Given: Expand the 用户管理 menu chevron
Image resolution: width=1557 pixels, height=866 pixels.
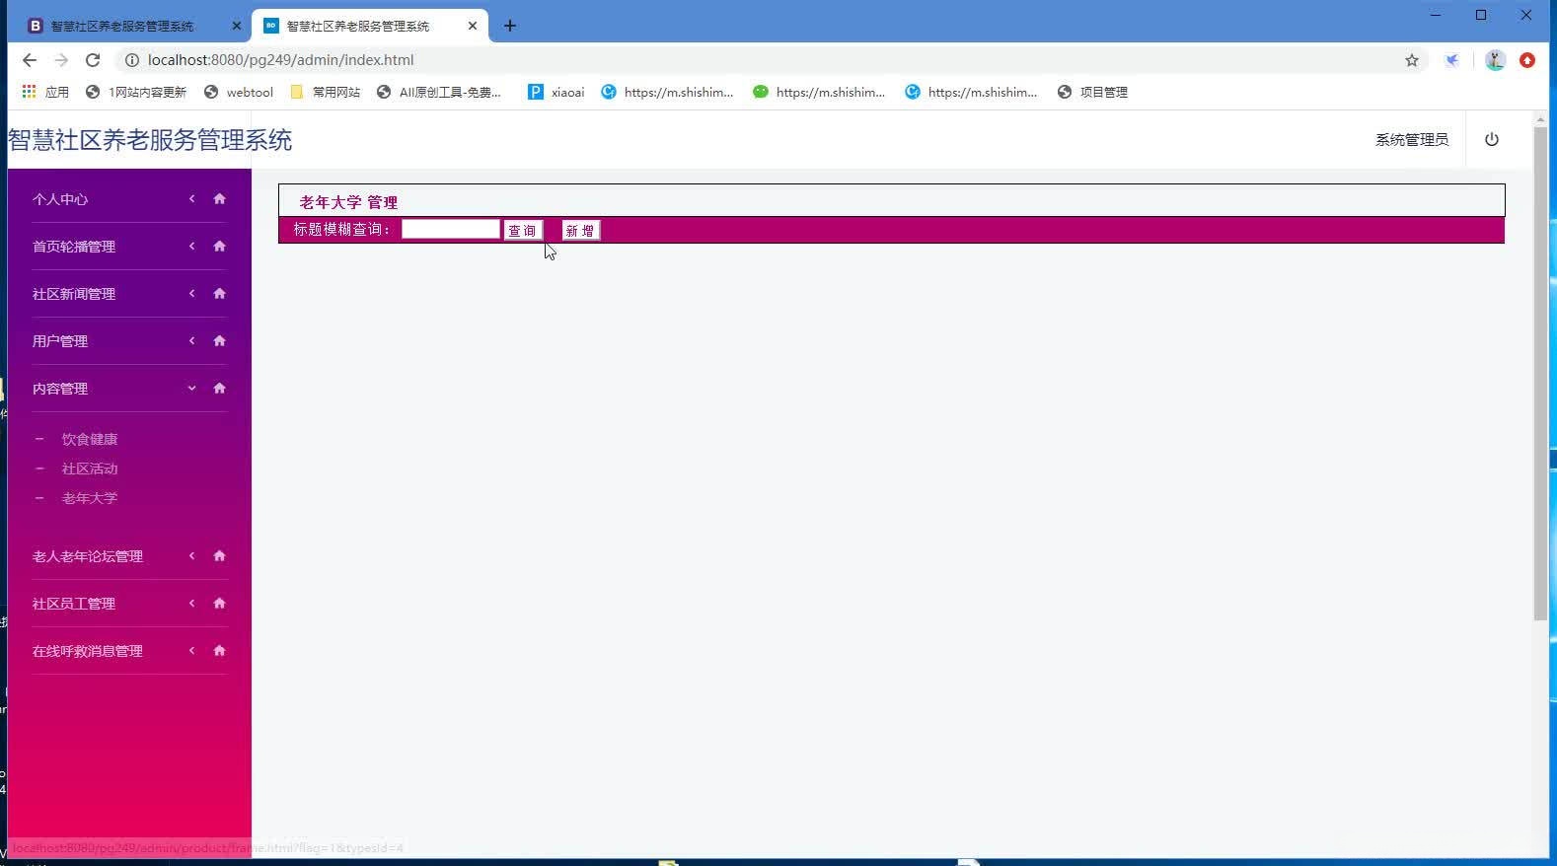Looking at the screenshot, I should pyautogui.click(x=192, y=341).
